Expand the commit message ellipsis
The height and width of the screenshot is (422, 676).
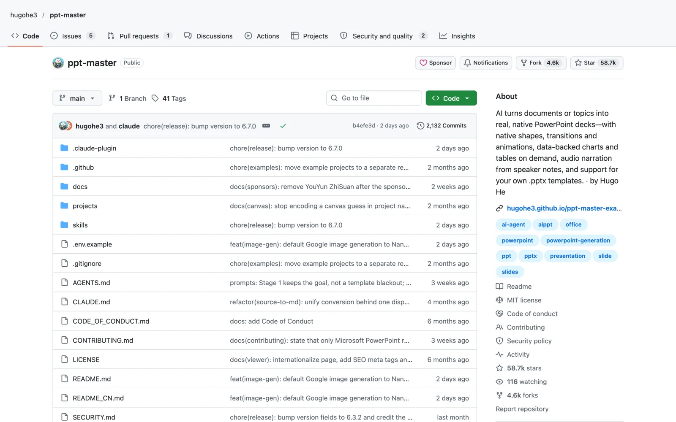coord(266,126)
